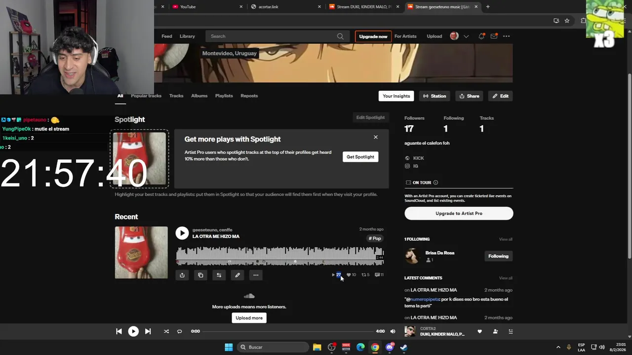Open File Explorer from taskbar
Screen dimensions: 632x355
317,347
